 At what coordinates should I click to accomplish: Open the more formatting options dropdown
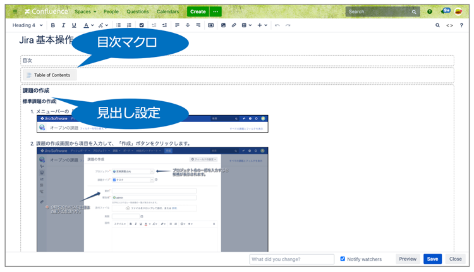(x=103, y=25)
